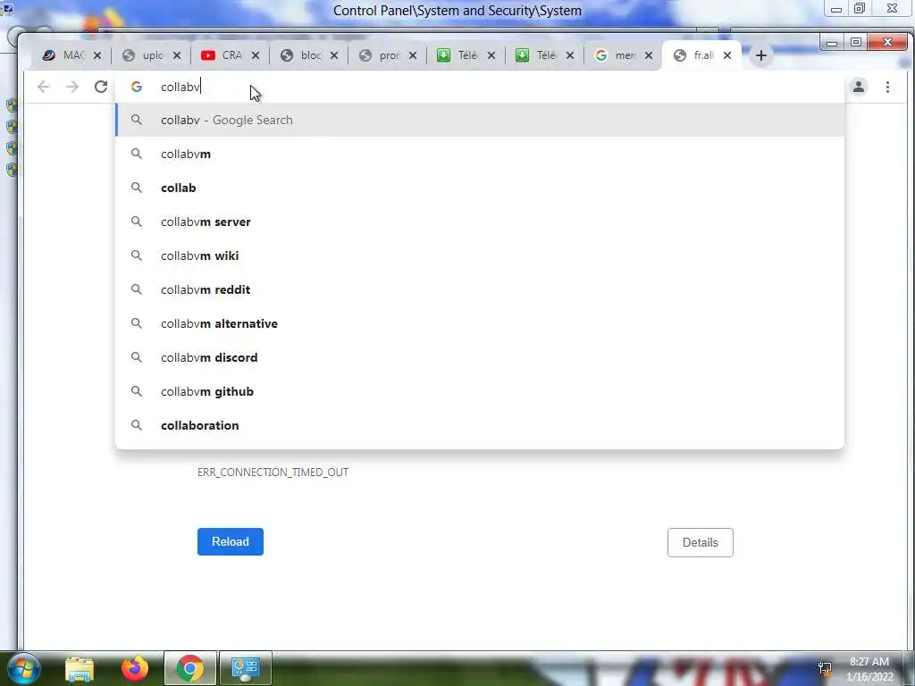Close the bloc tab
The width and height of the screenshot is (915, 686).
click(x=334, y=55)
